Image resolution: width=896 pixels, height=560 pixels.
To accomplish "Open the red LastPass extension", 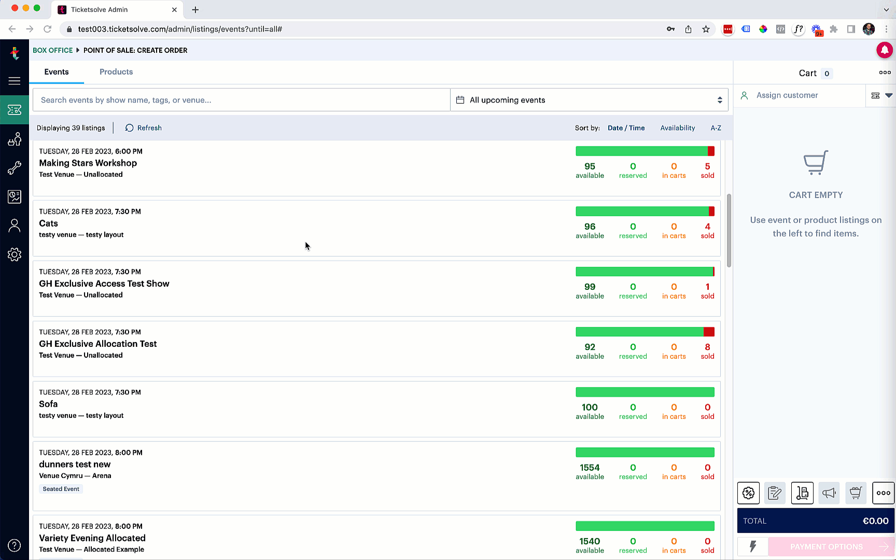I will 728,29.
